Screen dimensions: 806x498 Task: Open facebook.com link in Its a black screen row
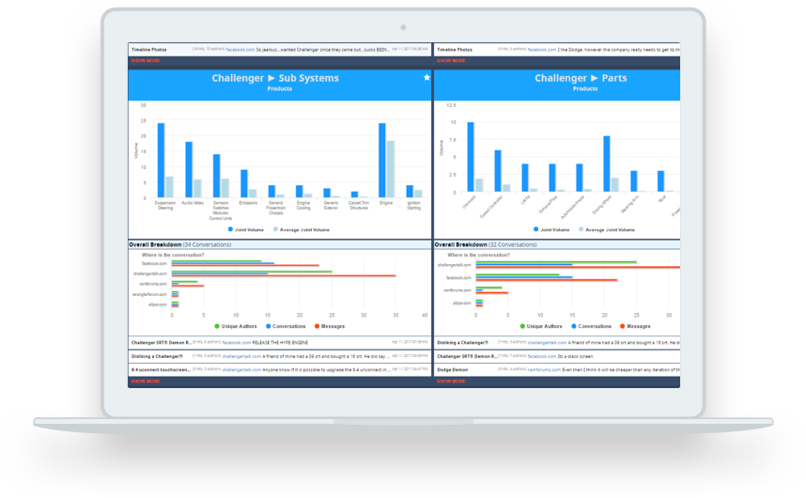click(x=542, y=356)
